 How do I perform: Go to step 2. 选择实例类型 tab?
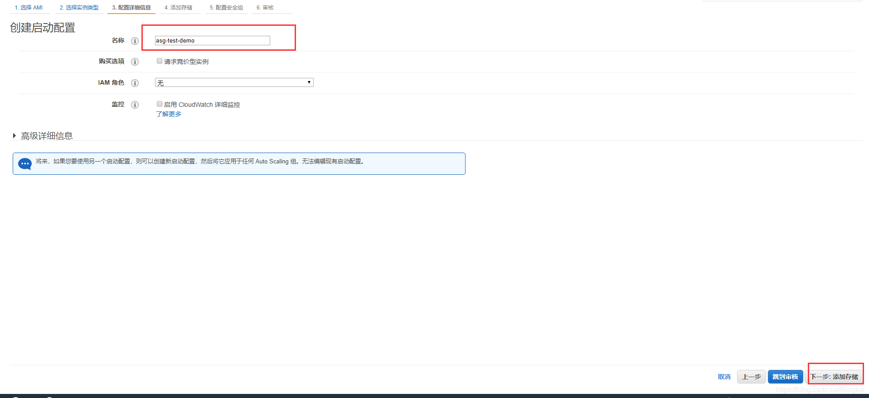pos(79,8)
